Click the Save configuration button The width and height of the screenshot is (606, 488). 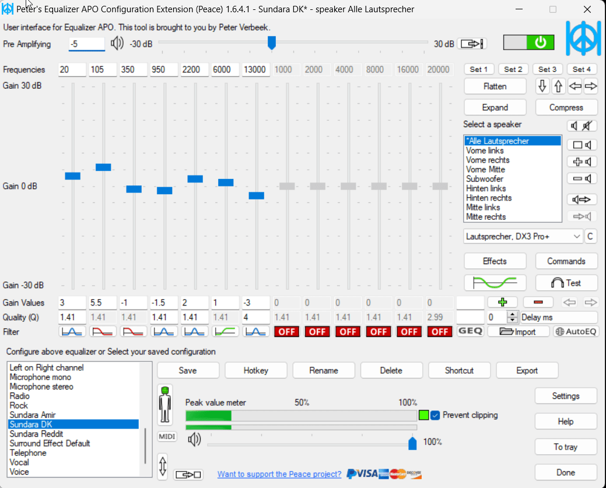[188, 371]
